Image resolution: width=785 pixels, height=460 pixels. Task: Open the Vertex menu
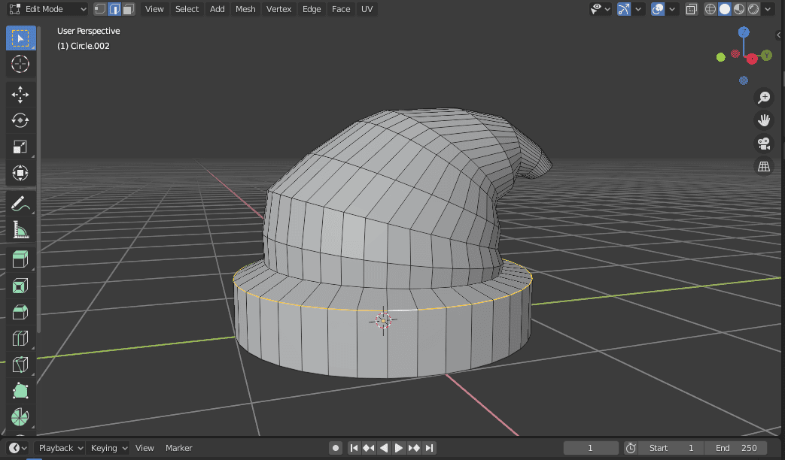pos(278,9)
